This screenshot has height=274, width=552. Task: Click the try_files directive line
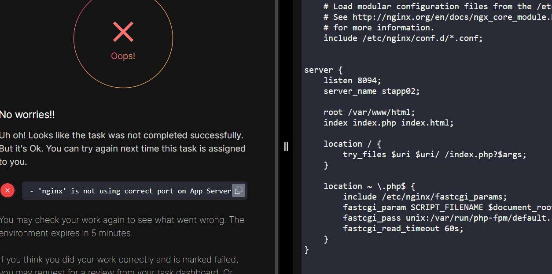click(x=434, y=155)
